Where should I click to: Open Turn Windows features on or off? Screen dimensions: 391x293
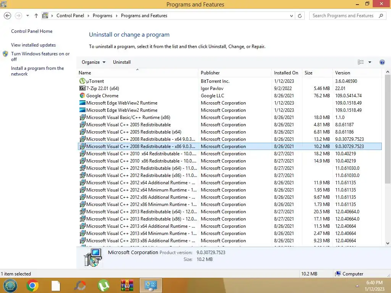click(x=40, y=56)
